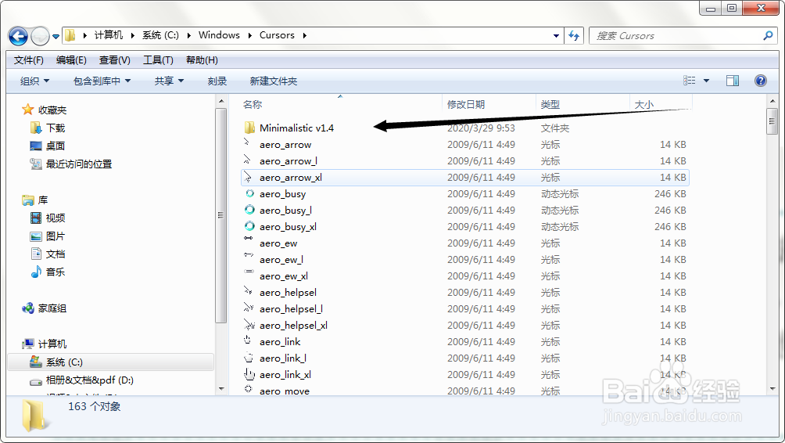This screenshot has width=785, height=443.
Task: Select the aero_helpsel_l cursor file icon
Action: pyautogui.click(x=249, y=307)
